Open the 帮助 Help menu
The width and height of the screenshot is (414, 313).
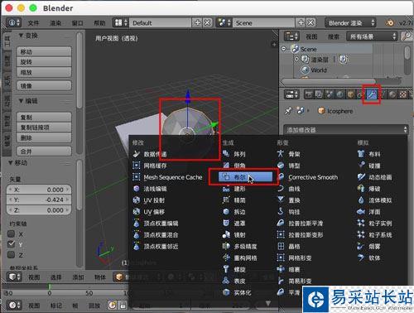pos(99,23)
